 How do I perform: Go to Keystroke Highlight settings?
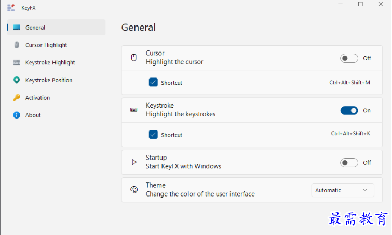pyautogui.click(x=56, y=62)
